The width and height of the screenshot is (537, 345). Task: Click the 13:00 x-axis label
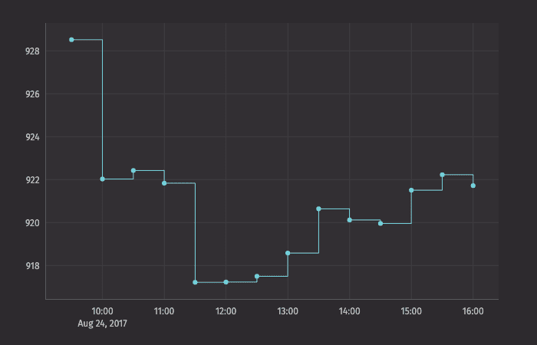click(x=288, y=311)
